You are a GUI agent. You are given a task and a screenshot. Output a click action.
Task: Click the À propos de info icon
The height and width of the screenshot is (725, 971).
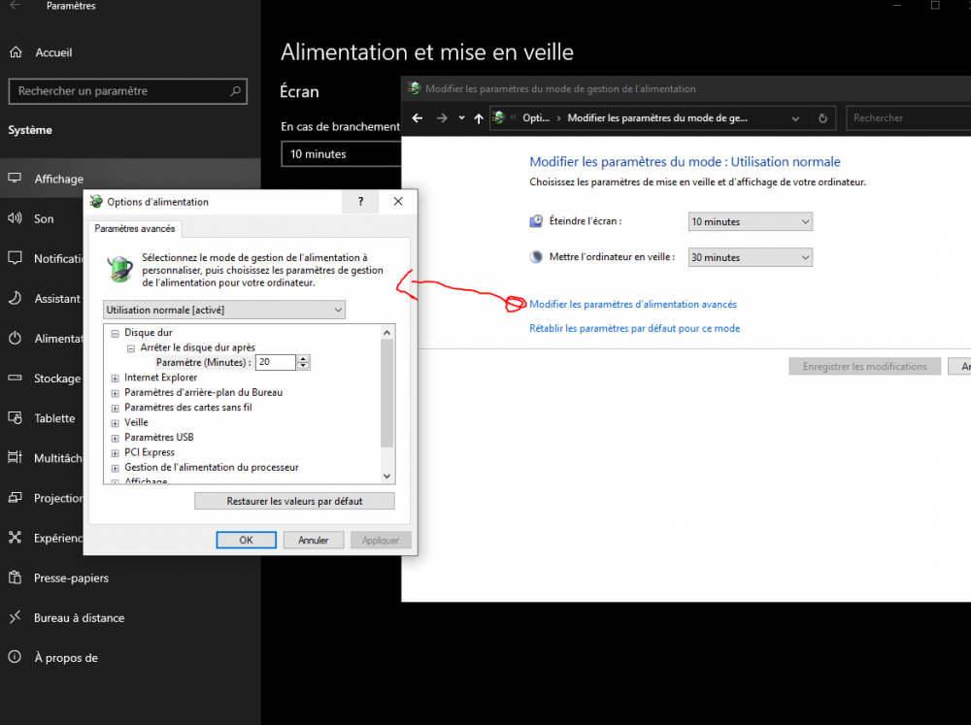15,657
